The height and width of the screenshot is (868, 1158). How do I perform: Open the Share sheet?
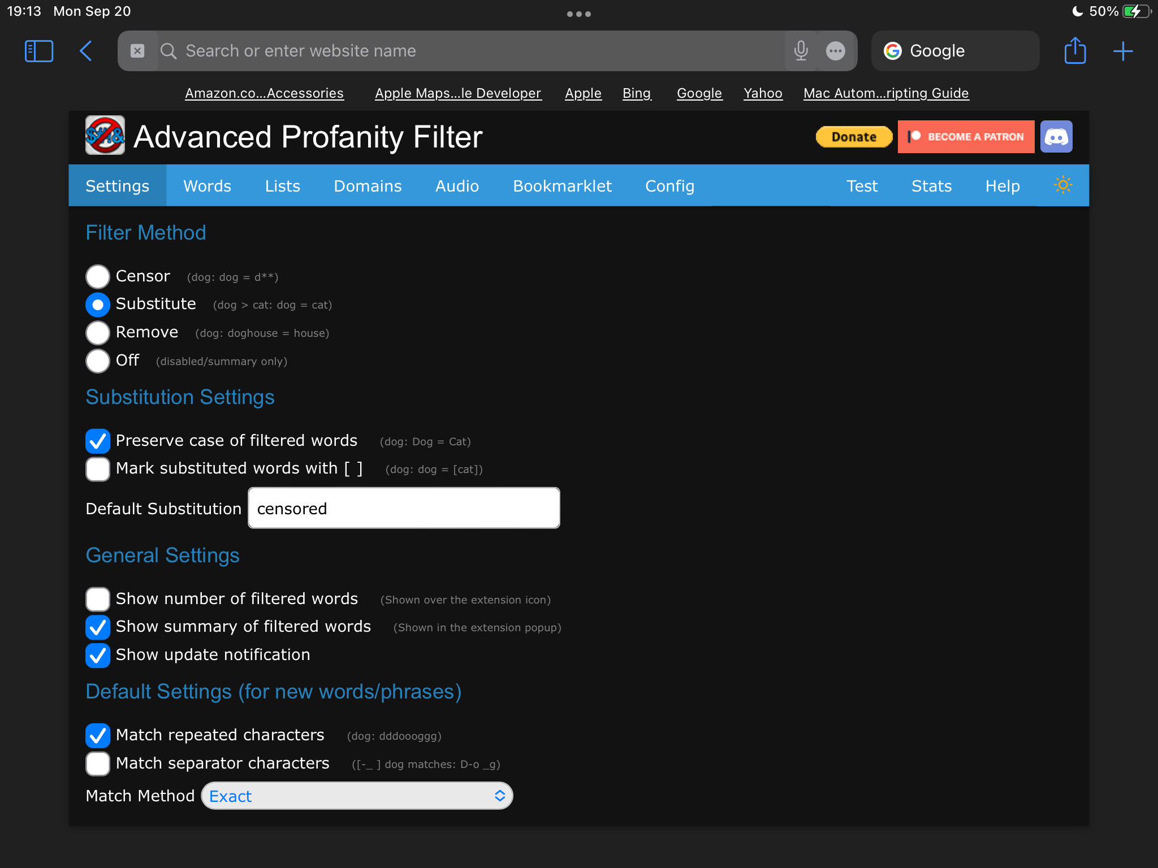click(1075, 50)
